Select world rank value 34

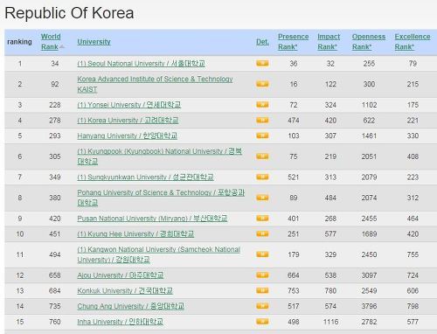click(55, 63)
